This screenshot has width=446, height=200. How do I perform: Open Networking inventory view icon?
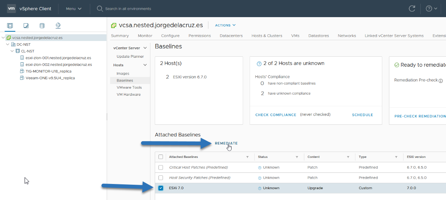(x=58, y=26)
